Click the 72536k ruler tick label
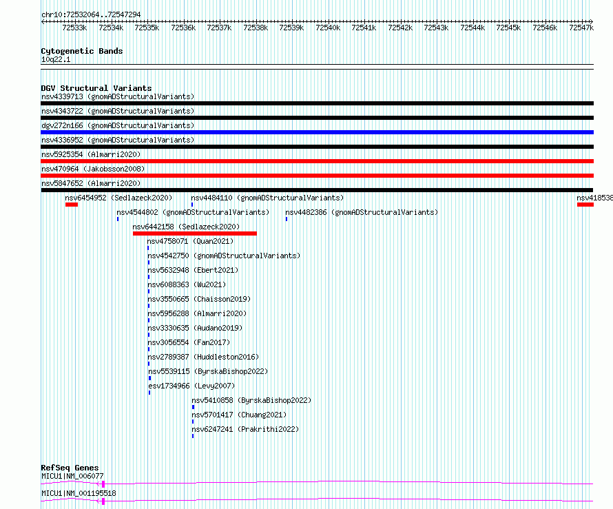The width and height of the screenshot is (613, 509). tap(183, 28)
